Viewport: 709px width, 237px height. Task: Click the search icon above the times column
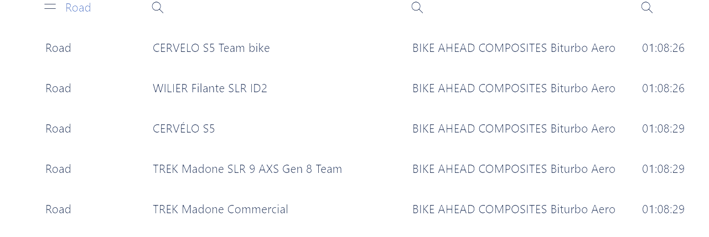[646, 7]
